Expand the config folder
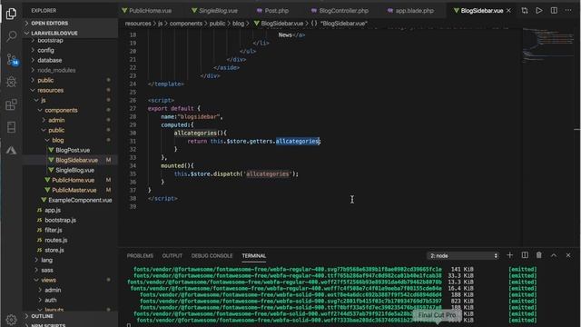581x327 pixels. click(45, 50)
